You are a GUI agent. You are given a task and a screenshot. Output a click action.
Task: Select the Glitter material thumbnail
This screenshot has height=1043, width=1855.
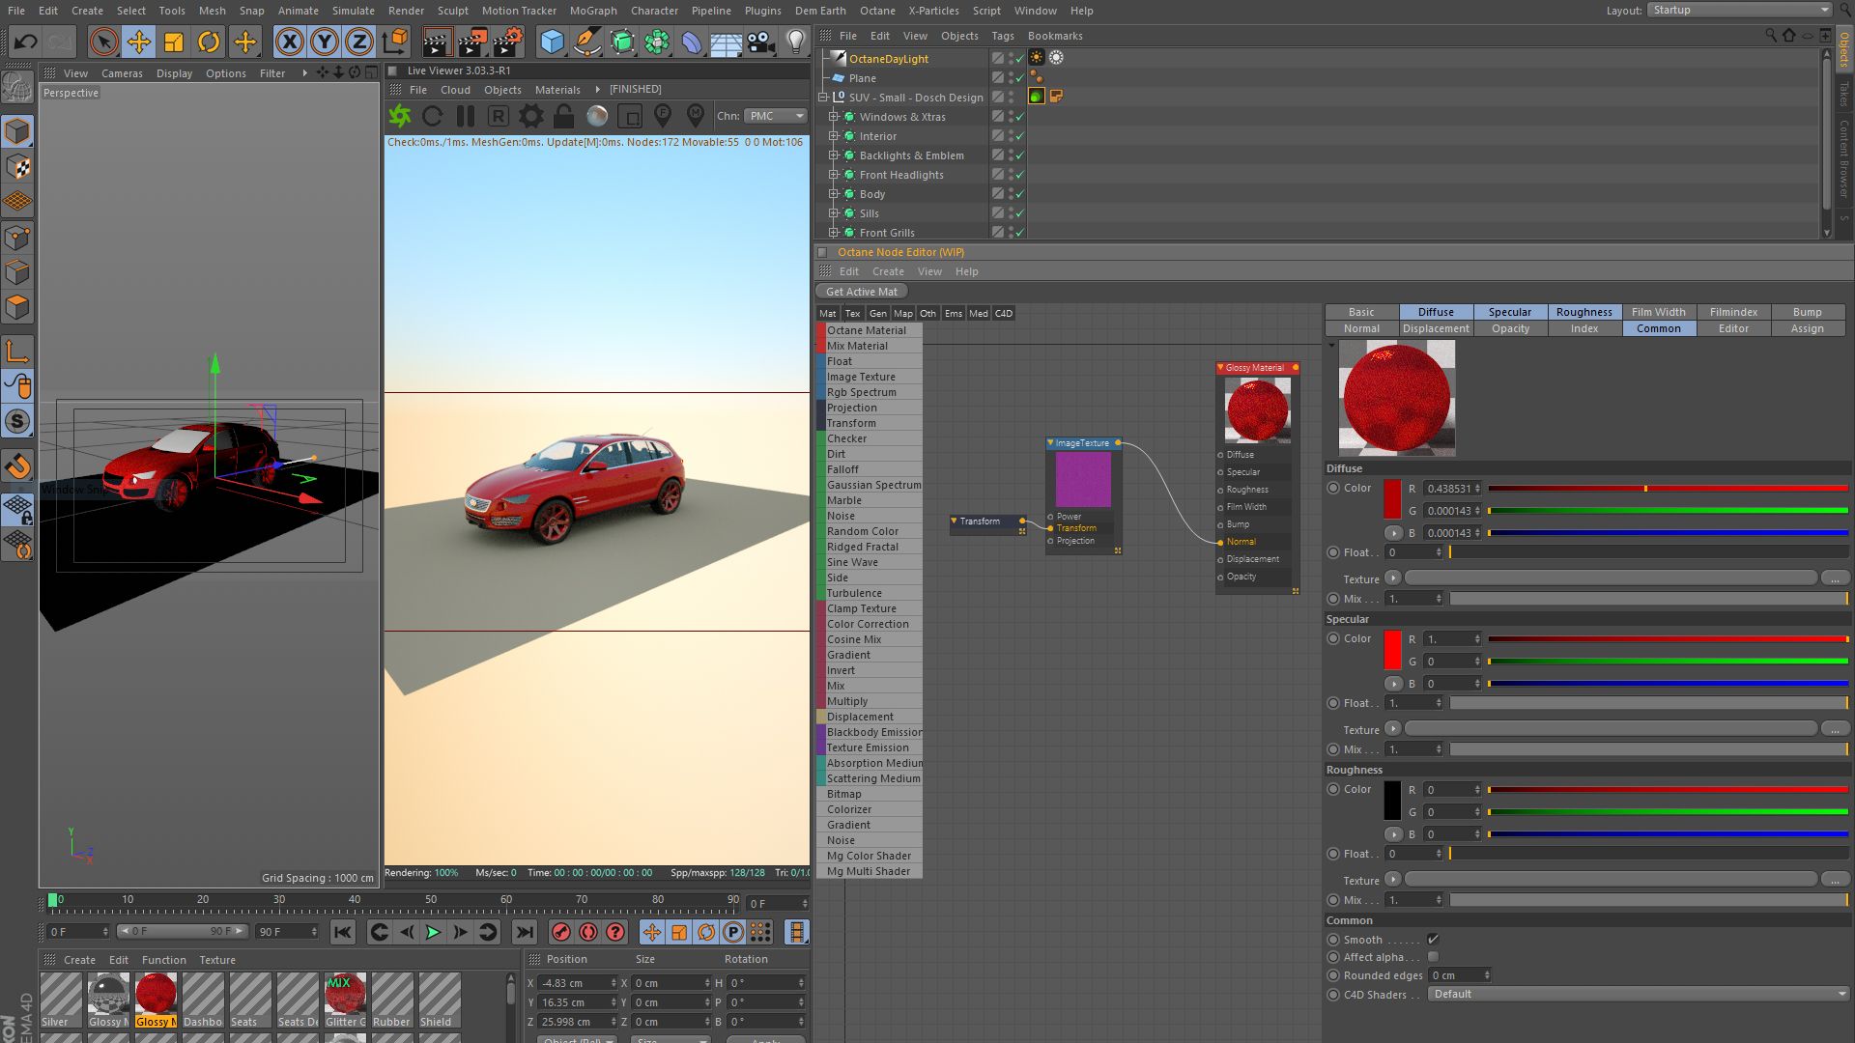click(x=345, y=1000)
